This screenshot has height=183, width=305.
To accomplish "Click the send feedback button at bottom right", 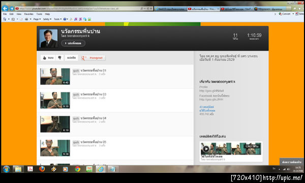I will (292, 162).
